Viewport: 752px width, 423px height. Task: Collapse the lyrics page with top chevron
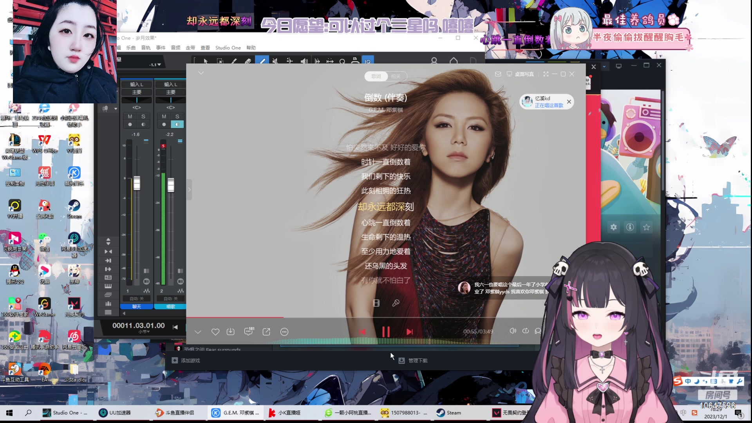(201, 73)
